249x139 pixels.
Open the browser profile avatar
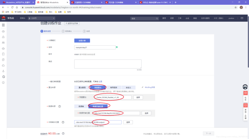coord(241,7)
